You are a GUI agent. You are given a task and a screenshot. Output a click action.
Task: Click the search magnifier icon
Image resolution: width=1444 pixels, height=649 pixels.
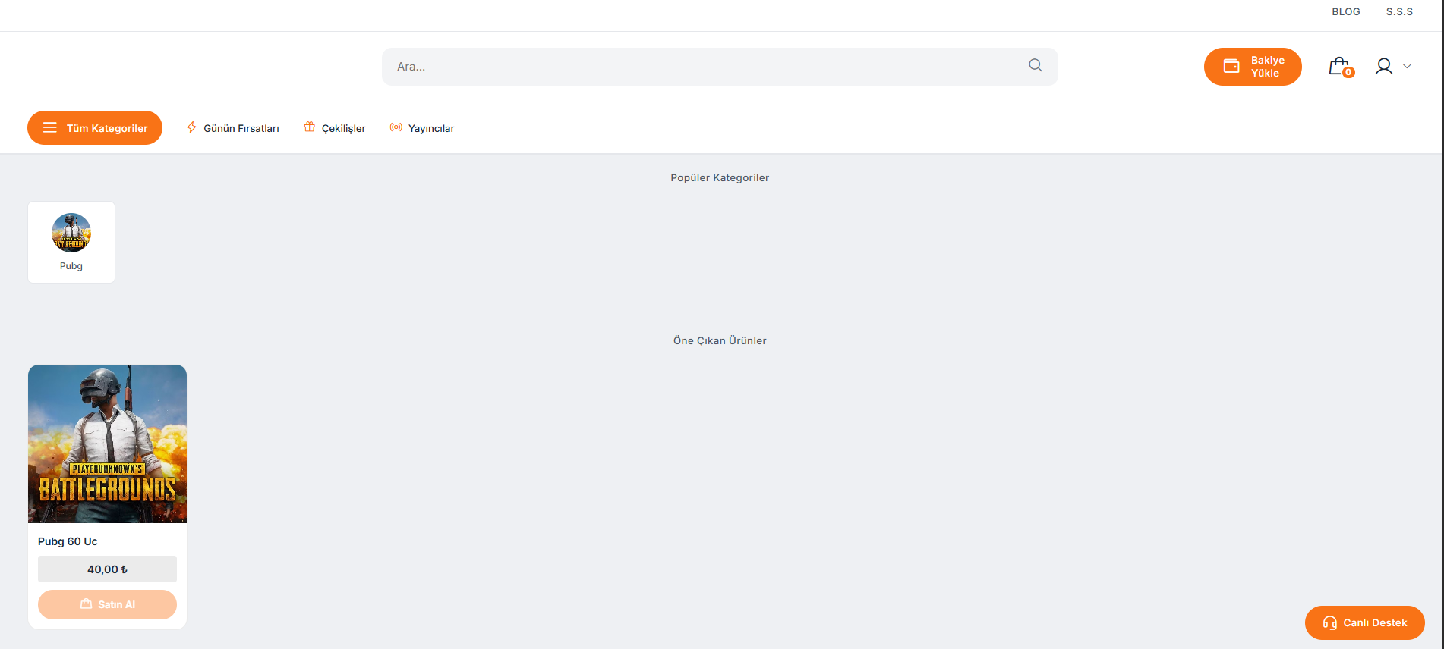click(1035, 65)
